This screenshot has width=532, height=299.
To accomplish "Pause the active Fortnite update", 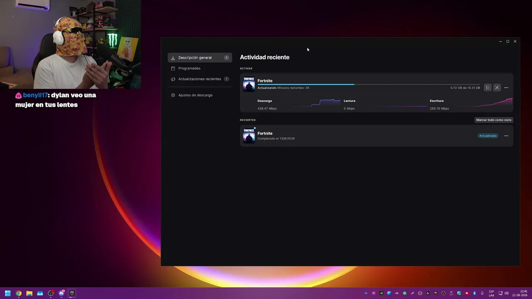I will [488, 88].
